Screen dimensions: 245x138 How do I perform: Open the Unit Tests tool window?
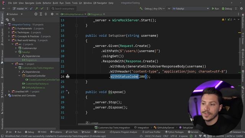point(72,132)
